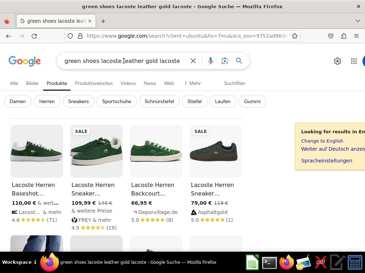The width and height of the screenshot is (365, 273).
Task: Switch to the Alle results tab
Action: click(14, 83)
